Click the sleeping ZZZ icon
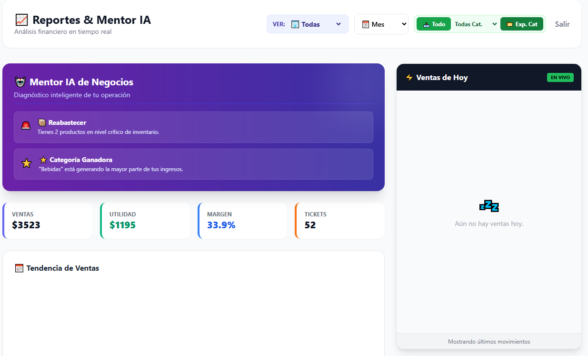The width and height of the screenshot is (588, 356). pyautogui.click(x=489, y=206)
